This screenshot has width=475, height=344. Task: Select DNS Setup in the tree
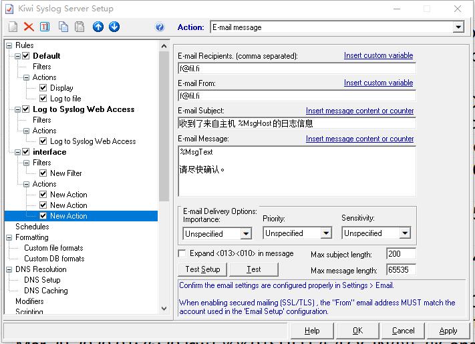click(x=42, y=280)
